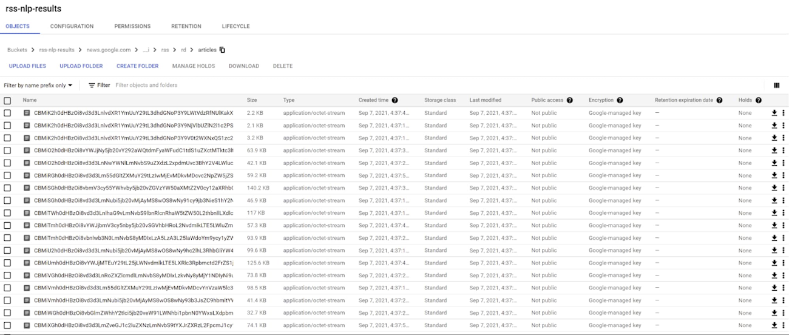Click the Upload Files button
This screenshot has height=335, width=789.
tap(27, 66)
